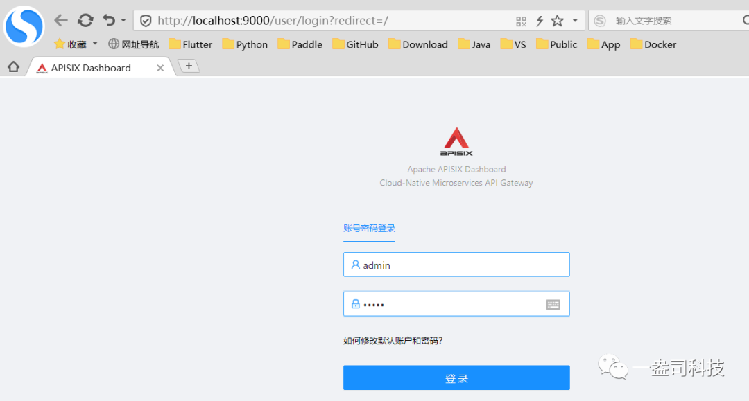Open the Docker bookmark folder
The image size is (749, 401).
coord(653,44)
